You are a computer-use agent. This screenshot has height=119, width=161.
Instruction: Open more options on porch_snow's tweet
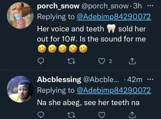150,6
